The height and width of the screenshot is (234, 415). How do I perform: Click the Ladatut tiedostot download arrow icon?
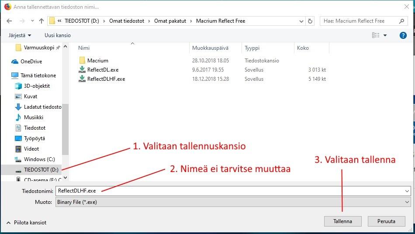tap(18, 107)
